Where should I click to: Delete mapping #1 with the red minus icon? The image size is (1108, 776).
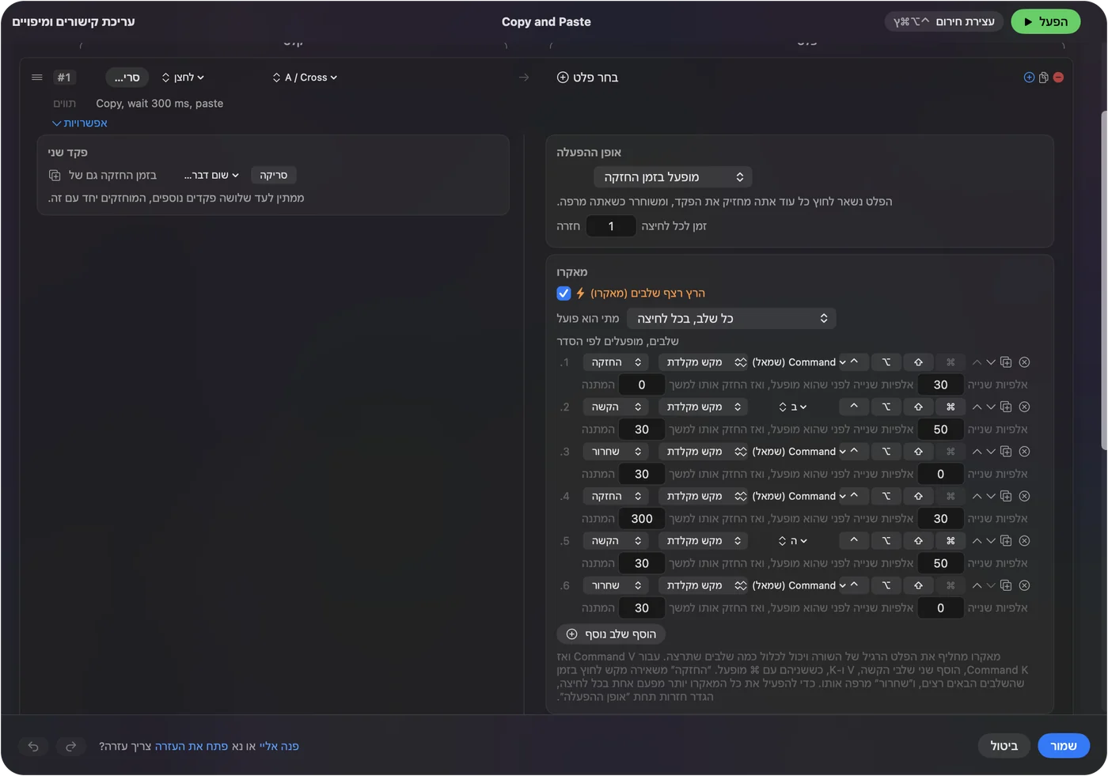1058,78
